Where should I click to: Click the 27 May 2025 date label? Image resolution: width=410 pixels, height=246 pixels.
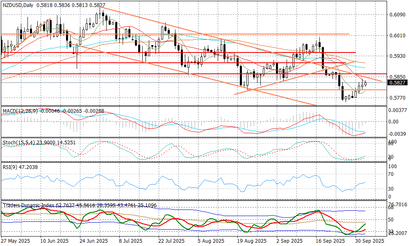pyautogui.click(x=15, y=241)
